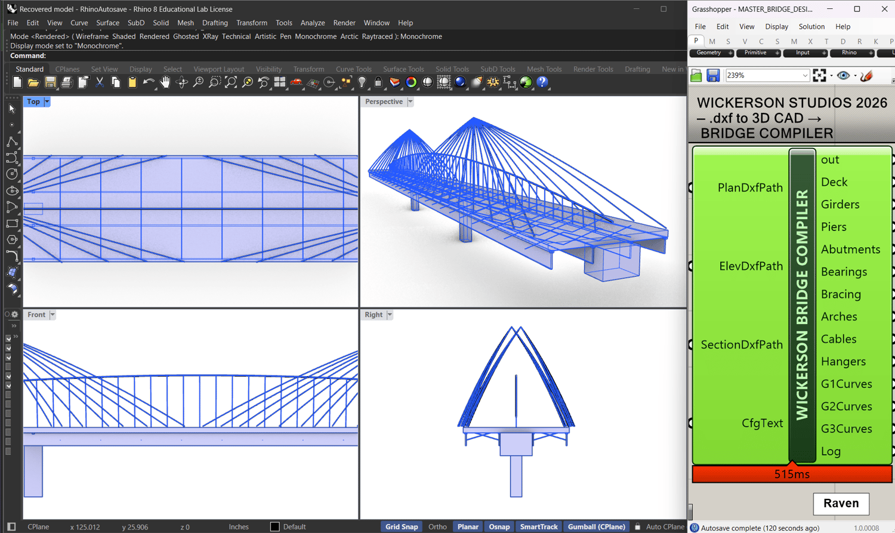895x533 pixels.
Task: Open the color wheel icon
Action: click(x=411, y=82)
